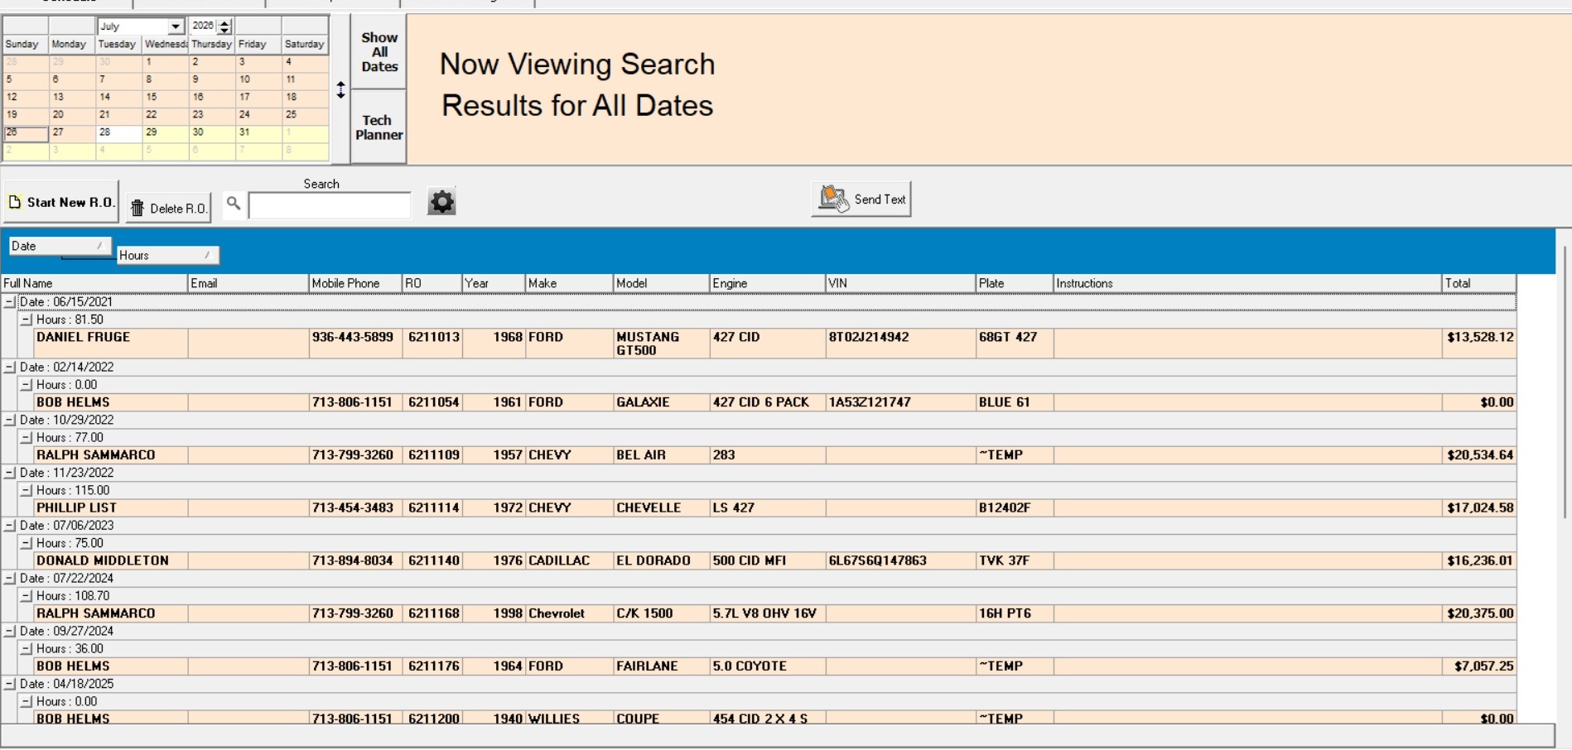The image size is (1572, 750).
Task: Sort by the RO column header
Action: (x=432, y=283)
